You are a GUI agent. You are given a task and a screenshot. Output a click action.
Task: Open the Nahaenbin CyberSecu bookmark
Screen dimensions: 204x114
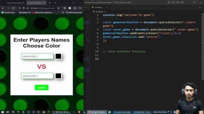click(42, 12)
